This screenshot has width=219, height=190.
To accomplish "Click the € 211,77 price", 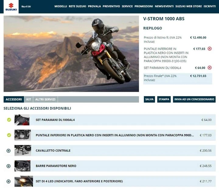I will pyautogui.click(x=206, y=181).
